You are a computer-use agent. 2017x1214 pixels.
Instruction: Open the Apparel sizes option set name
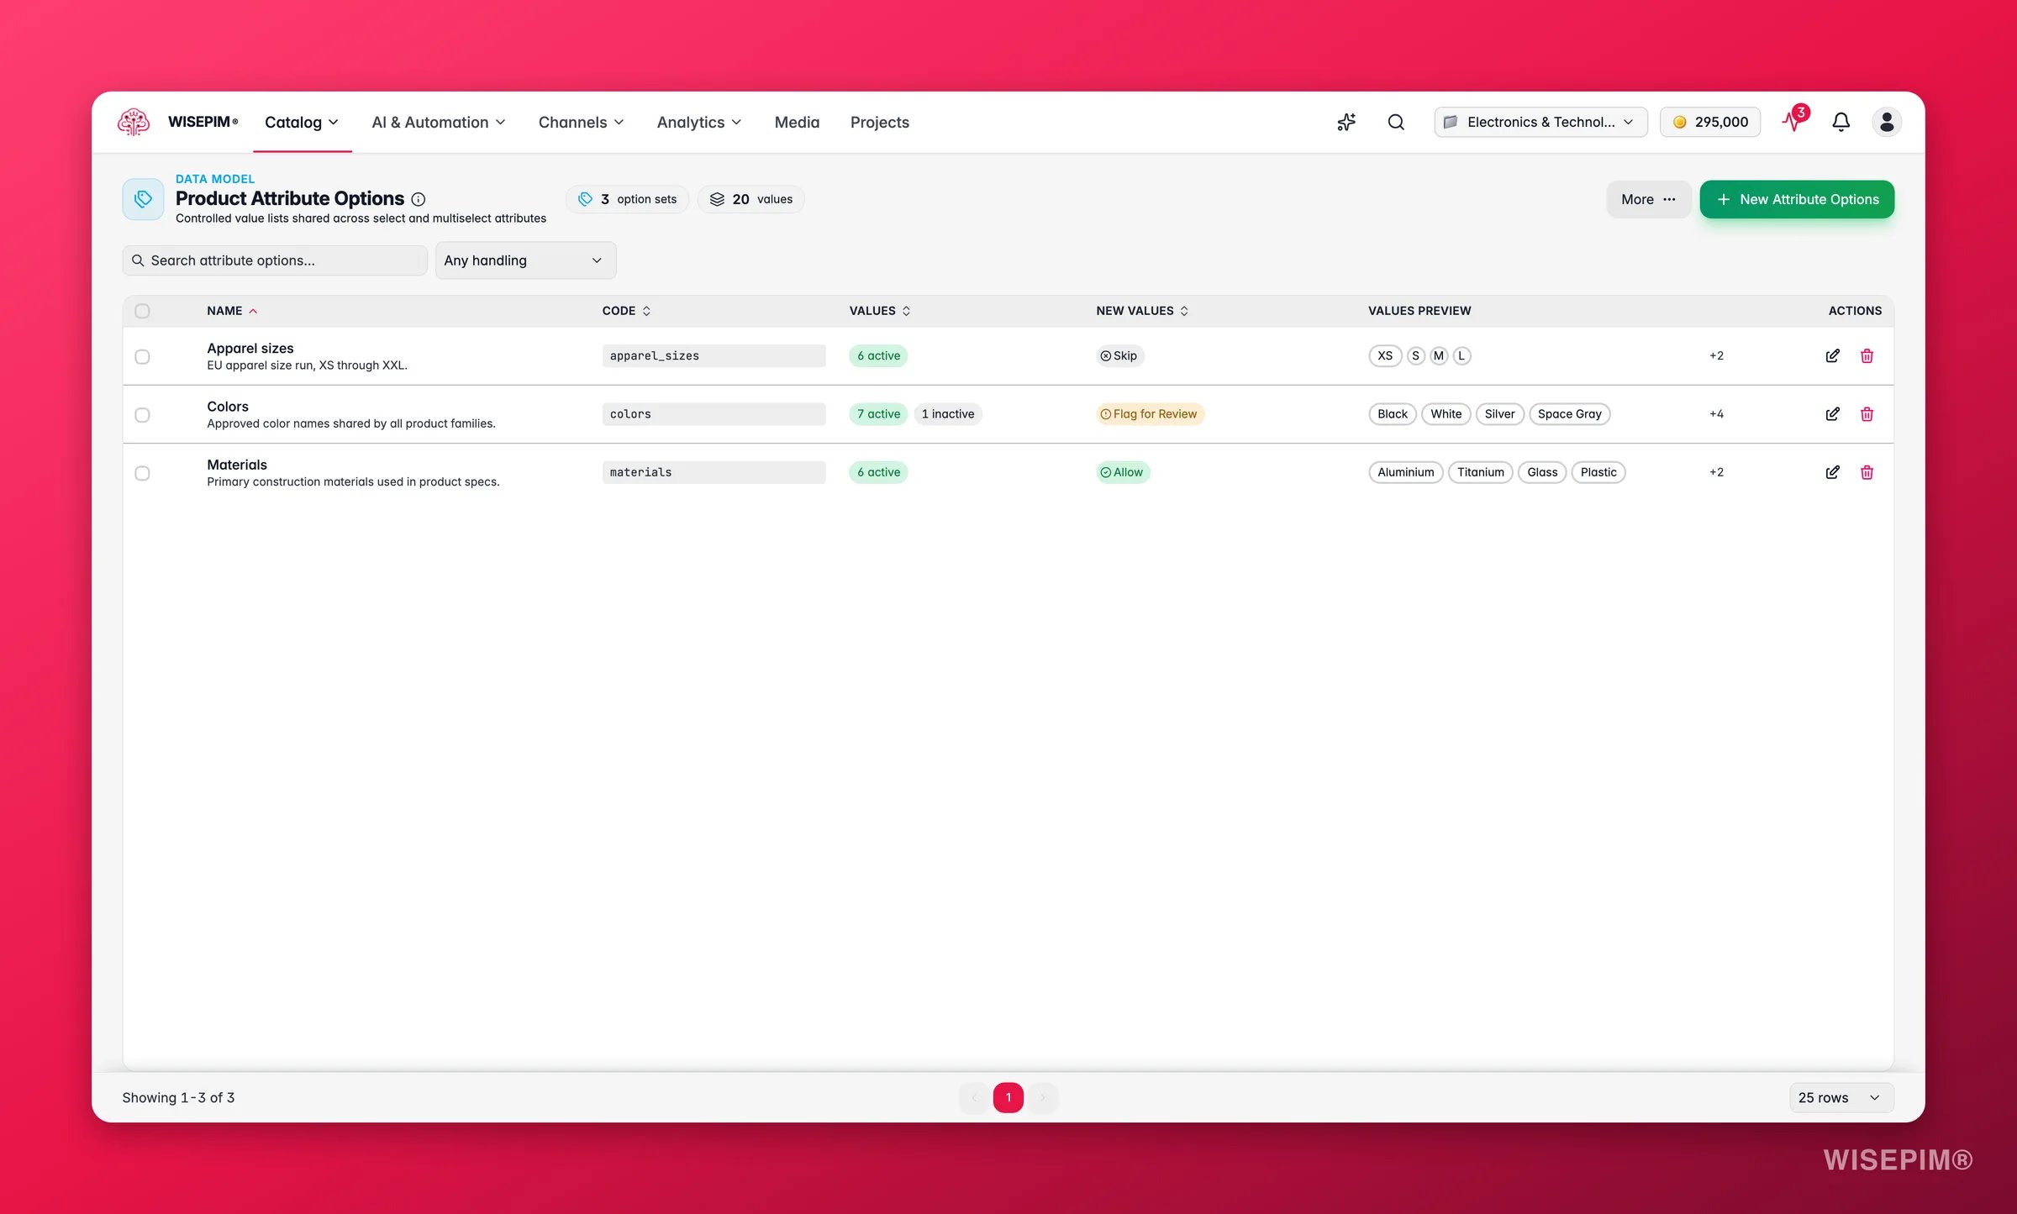pos(250,348)
